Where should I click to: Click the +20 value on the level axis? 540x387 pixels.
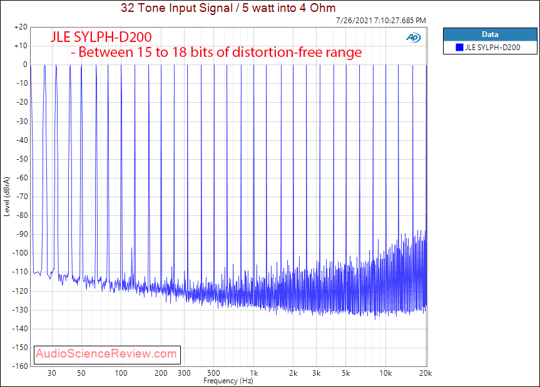[x=21, y=27]
